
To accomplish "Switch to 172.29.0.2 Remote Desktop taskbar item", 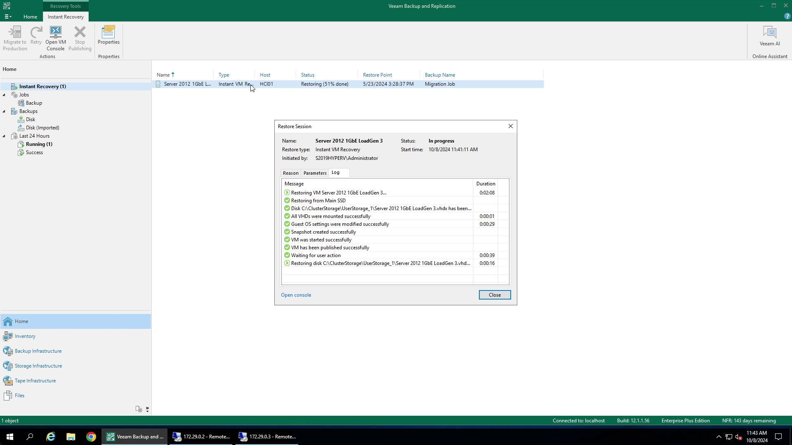I will coord(201,437).
